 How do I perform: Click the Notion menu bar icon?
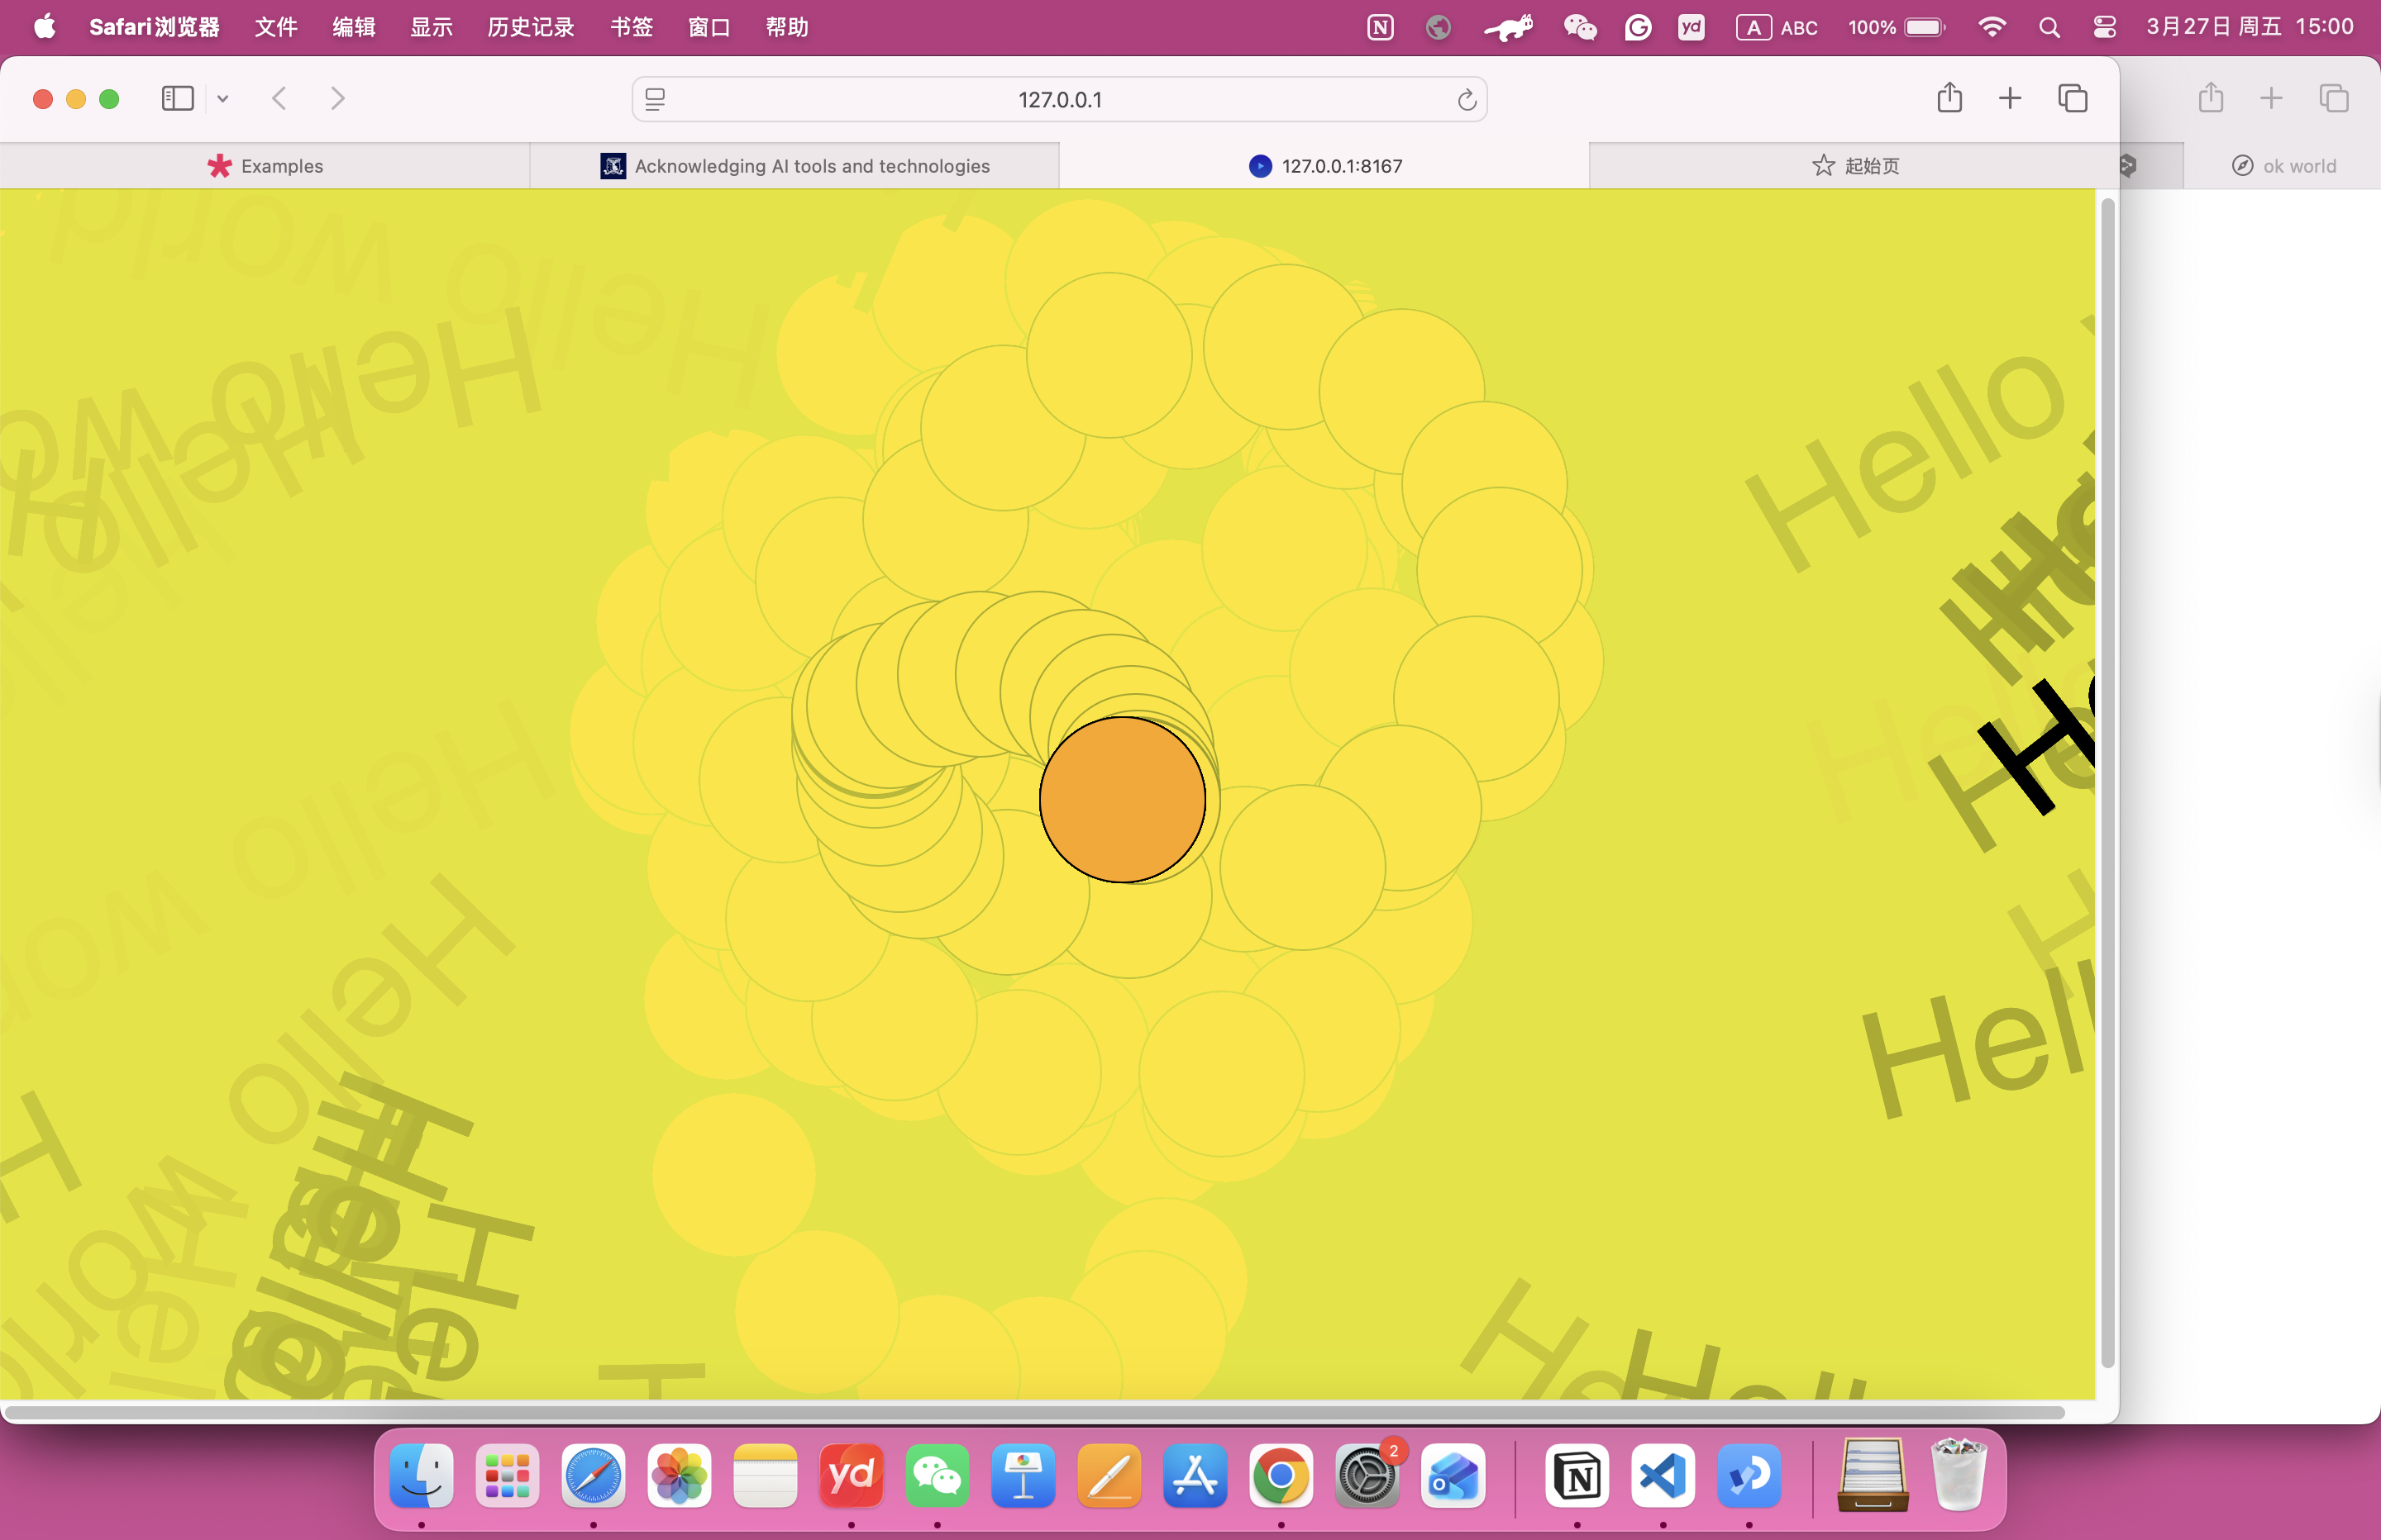click(1381, 27)
